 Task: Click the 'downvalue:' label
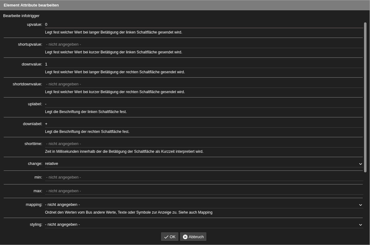[x=32, y=64]
